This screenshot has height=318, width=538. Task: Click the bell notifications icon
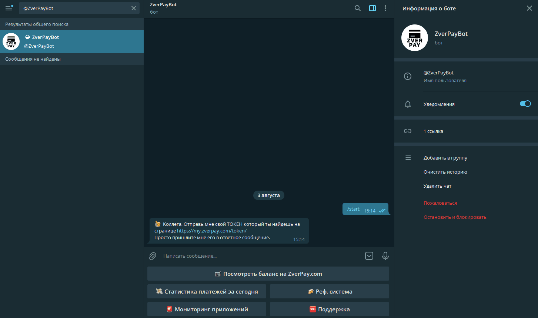[x=408, y=104]
